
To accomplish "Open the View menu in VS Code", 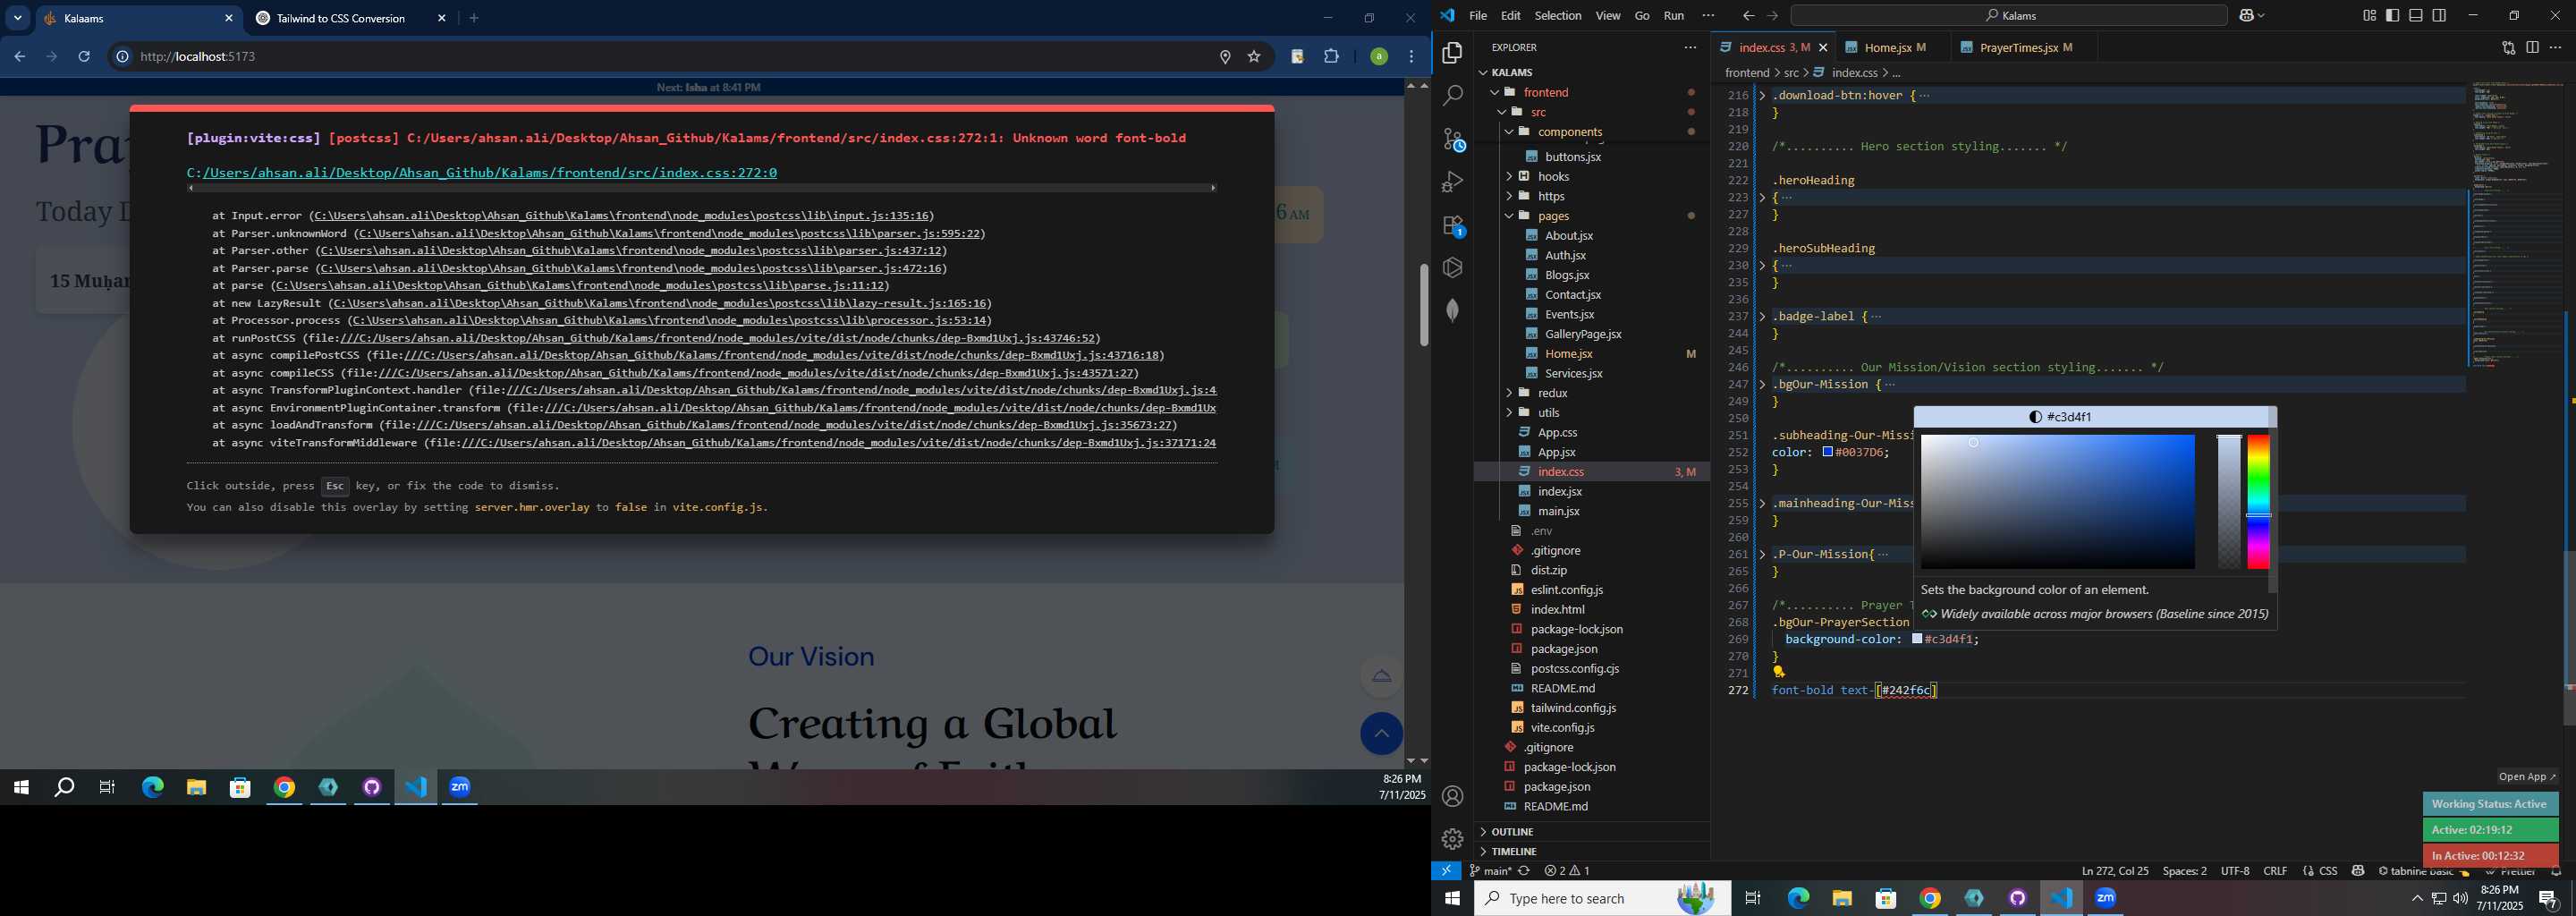I will coord(1608,15).
